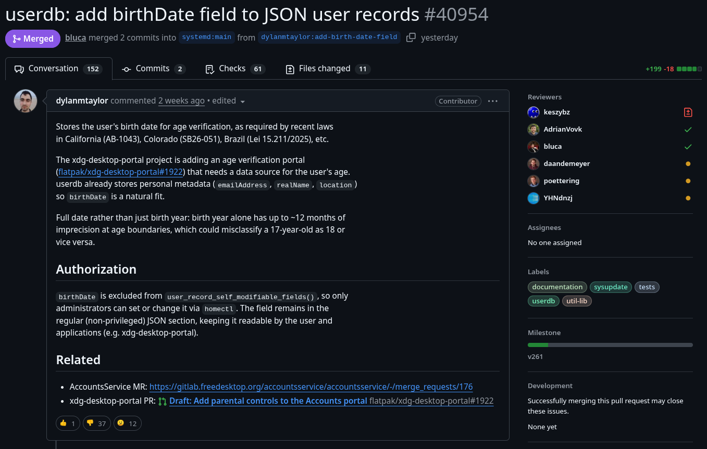This screenshot has height=449, width=707.
Task: Click the documentation label
Action: pyautogui.click(x=557, y=287)
